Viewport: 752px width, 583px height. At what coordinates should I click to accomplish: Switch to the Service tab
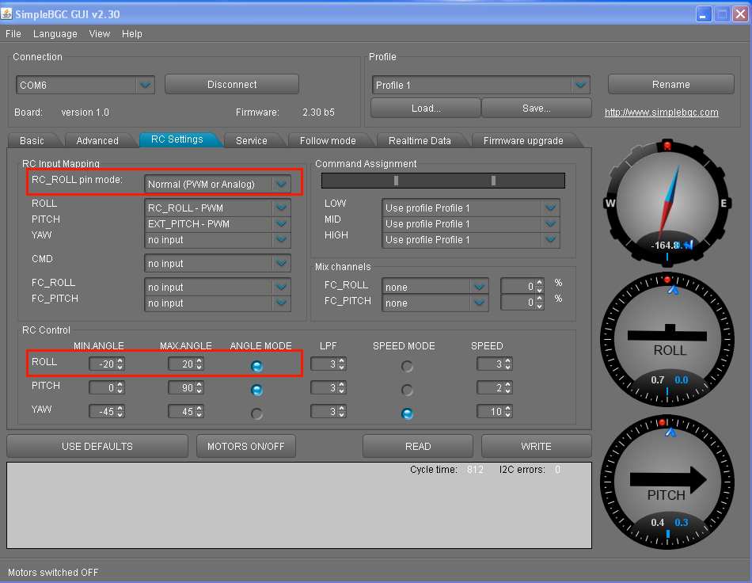[252, 140]
